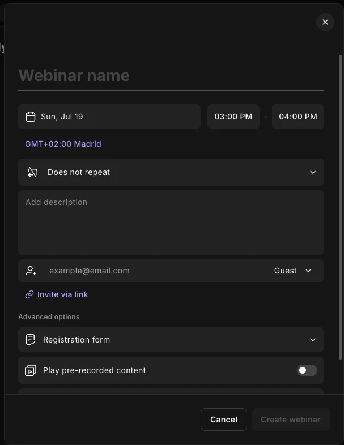Screen dimensions: 344x445
Task: Click the Registration form checklist icon
Action: click(31, 340)
